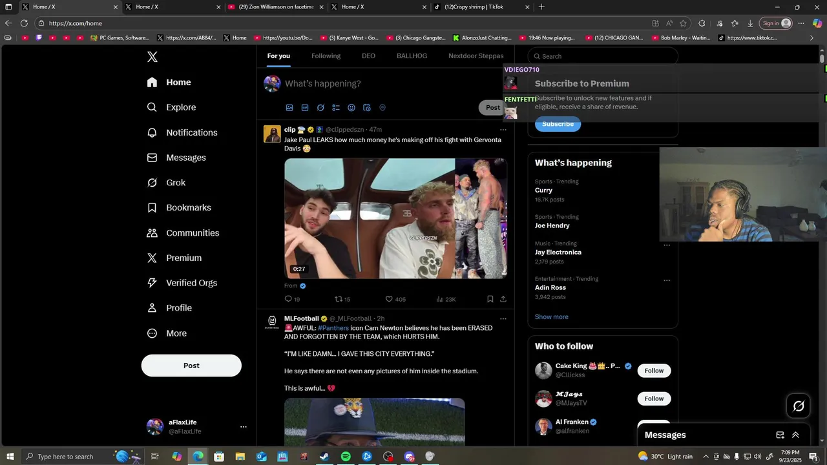
Task: Reload the page in browser toolbar
Action: [x=24, y=23]
